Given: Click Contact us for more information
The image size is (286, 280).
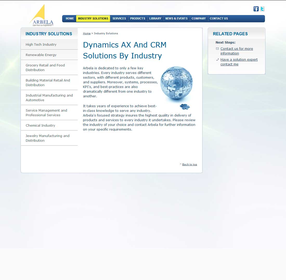Looking at the screenshot, I should point(237,51).
